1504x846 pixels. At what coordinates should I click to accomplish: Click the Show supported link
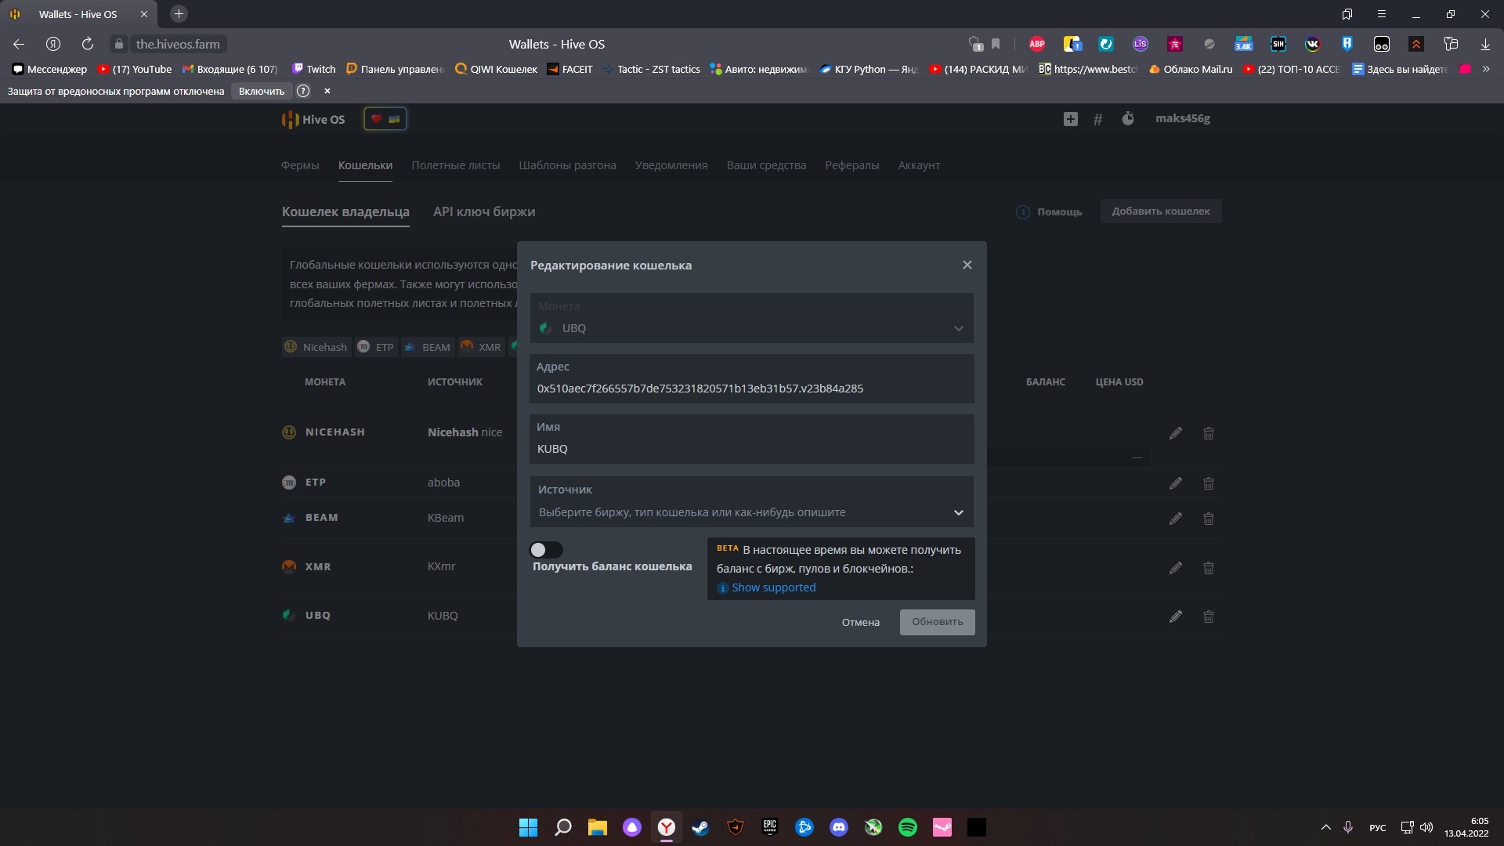pyautogui.click(x=772, y=587)
